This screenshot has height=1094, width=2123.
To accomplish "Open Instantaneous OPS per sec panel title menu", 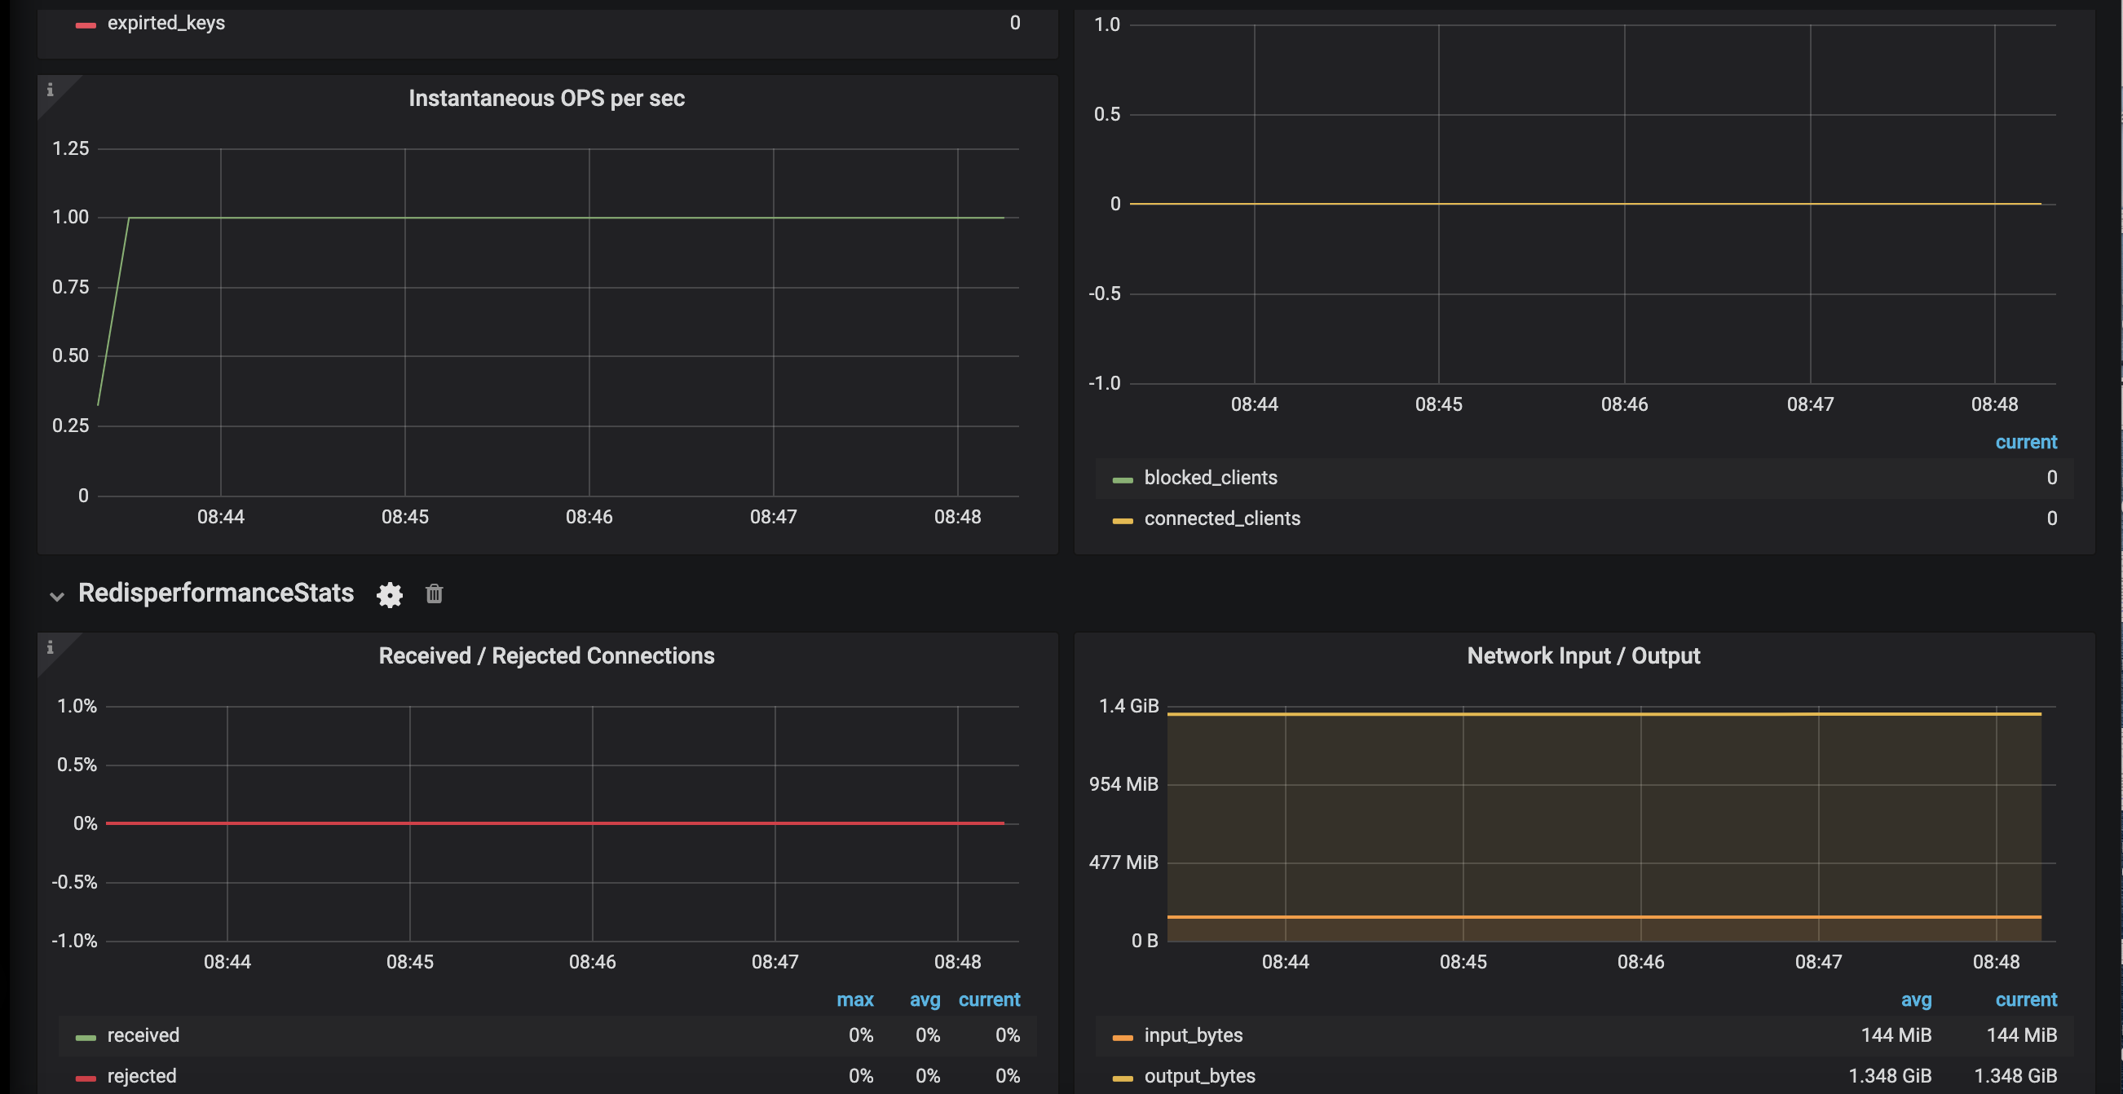I will point(546,99).
